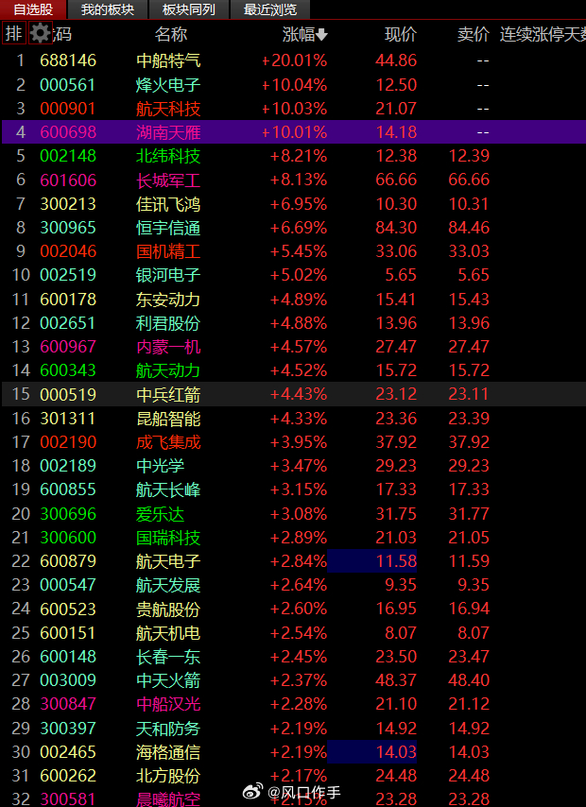The height and width of the screenshot is (807, 586).
Task: Select the 长城军工 stock name
Action: (x=168, y=180)
